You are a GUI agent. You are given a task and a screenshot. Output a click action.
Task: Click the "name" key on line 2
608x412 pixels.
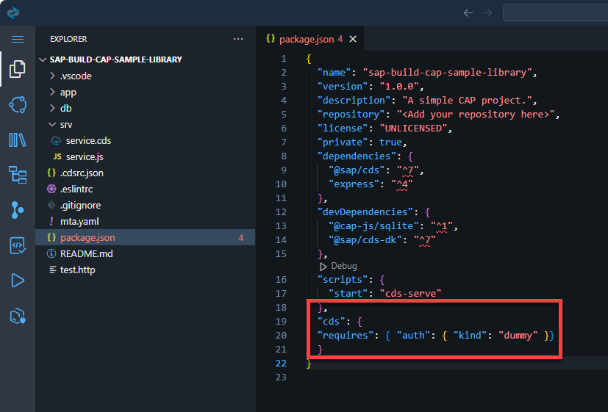coord(334,73)
